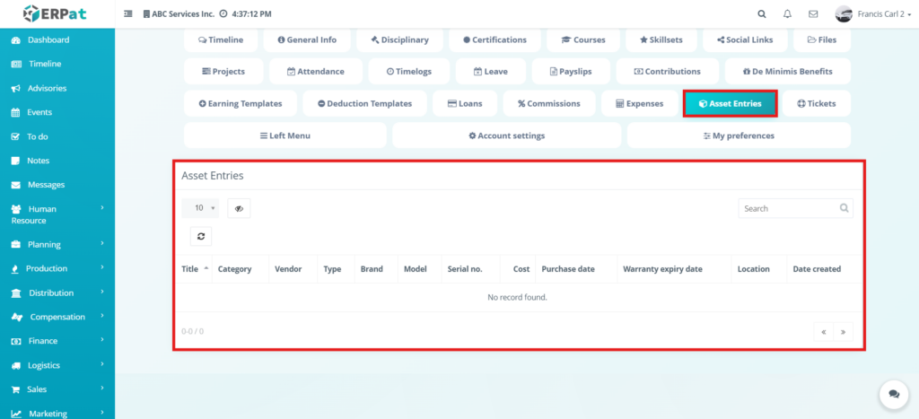Expand the Finance sidebar menu
919x419 pixels.
[x=57, y=341]
